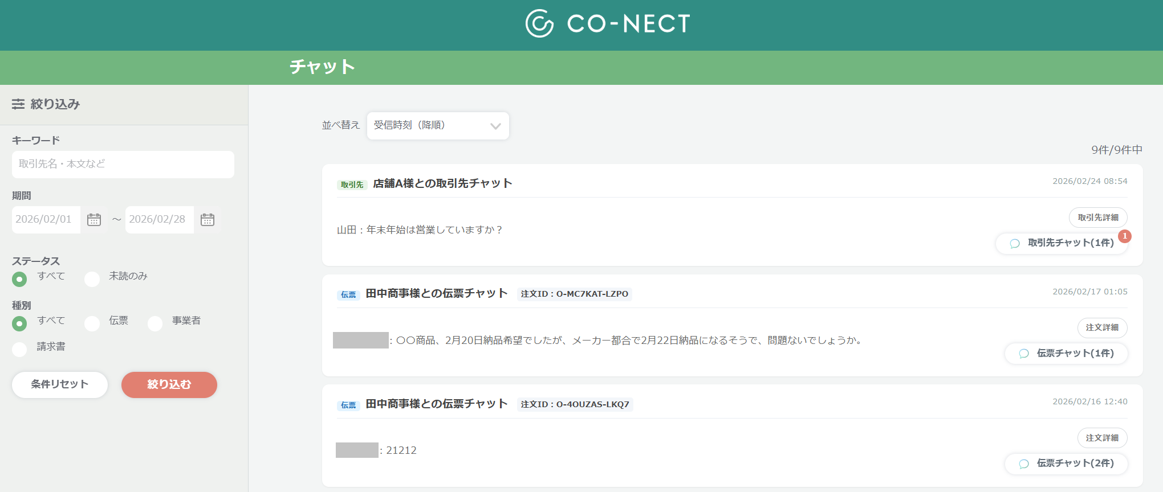1163x492 pixels.
Task: Open 伝票チャット(2件) for order O-4OUZAS-LKQ7
Action: tap(1066, 464)
